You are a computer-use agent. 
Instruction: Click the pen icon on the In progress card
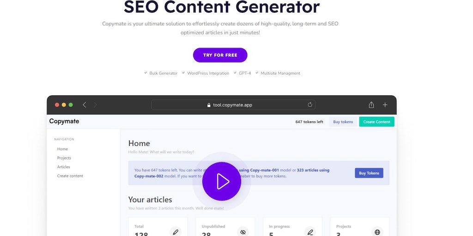pos(310,232)
